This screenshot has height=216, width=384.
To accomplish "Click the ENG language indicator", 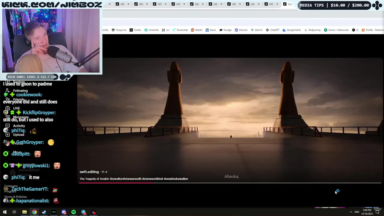I will coord(357,212).
